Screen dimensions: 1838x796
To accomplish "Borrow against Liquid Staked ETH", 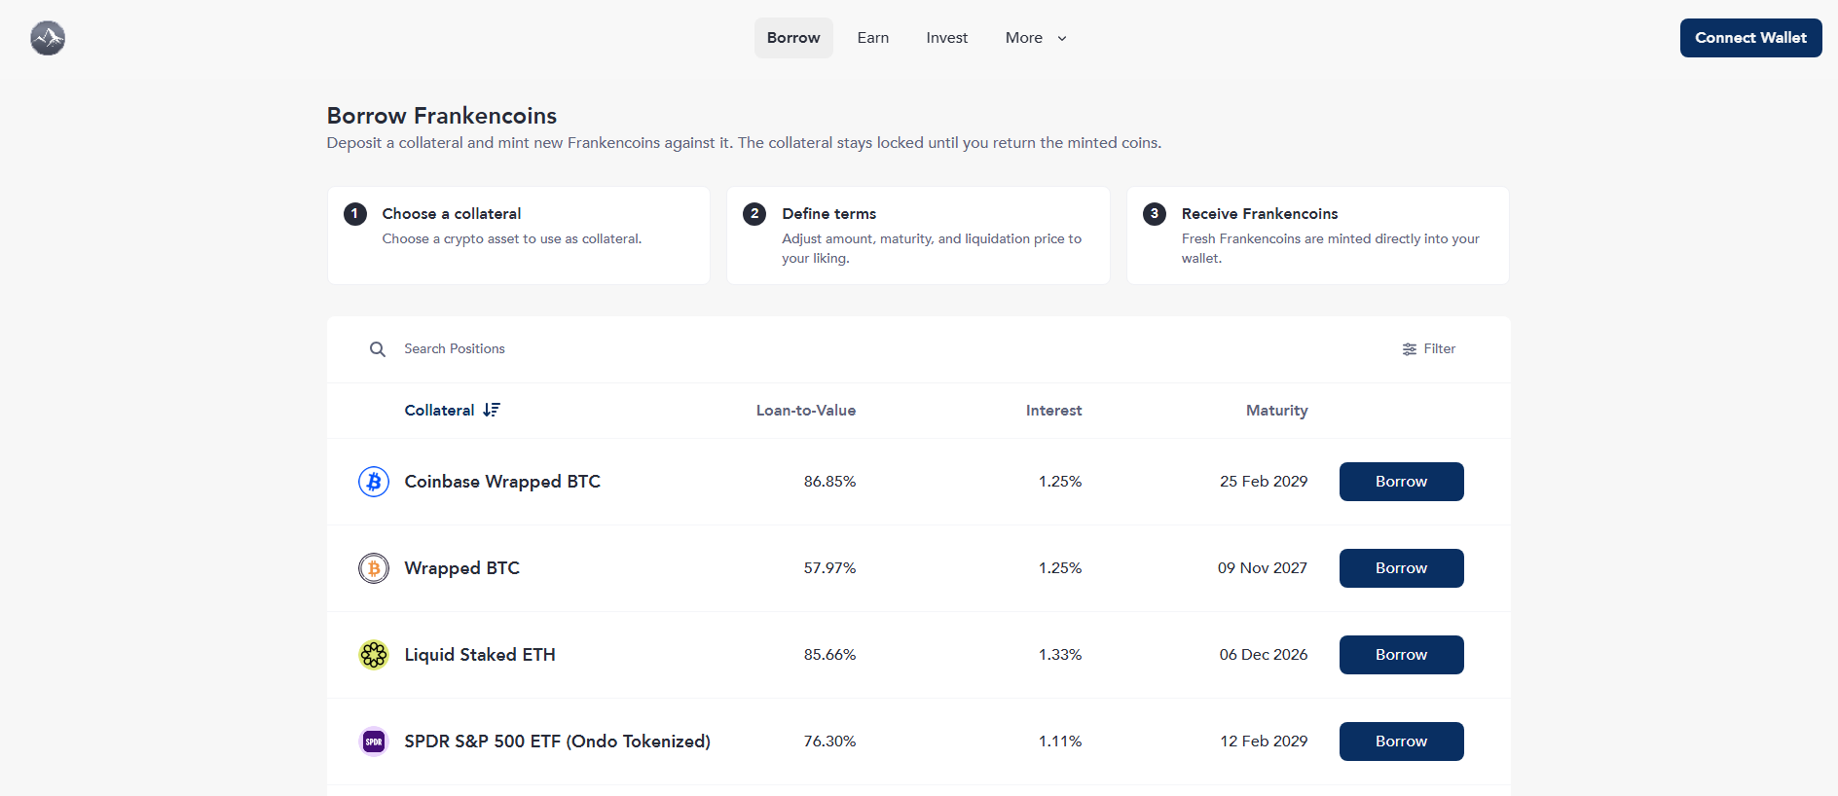I will coord(1402,655).
